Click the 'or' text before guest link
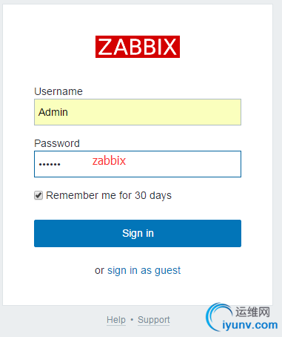Screen dimensions: 282x337 [x=99, y=271]
